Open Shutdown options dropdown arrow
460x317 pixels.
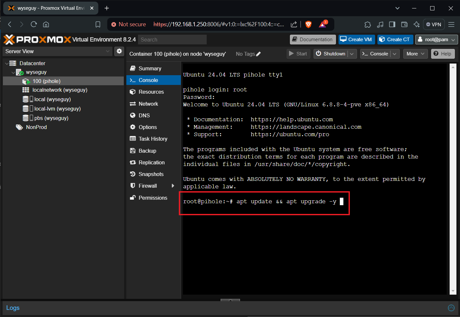click(352, 54)
